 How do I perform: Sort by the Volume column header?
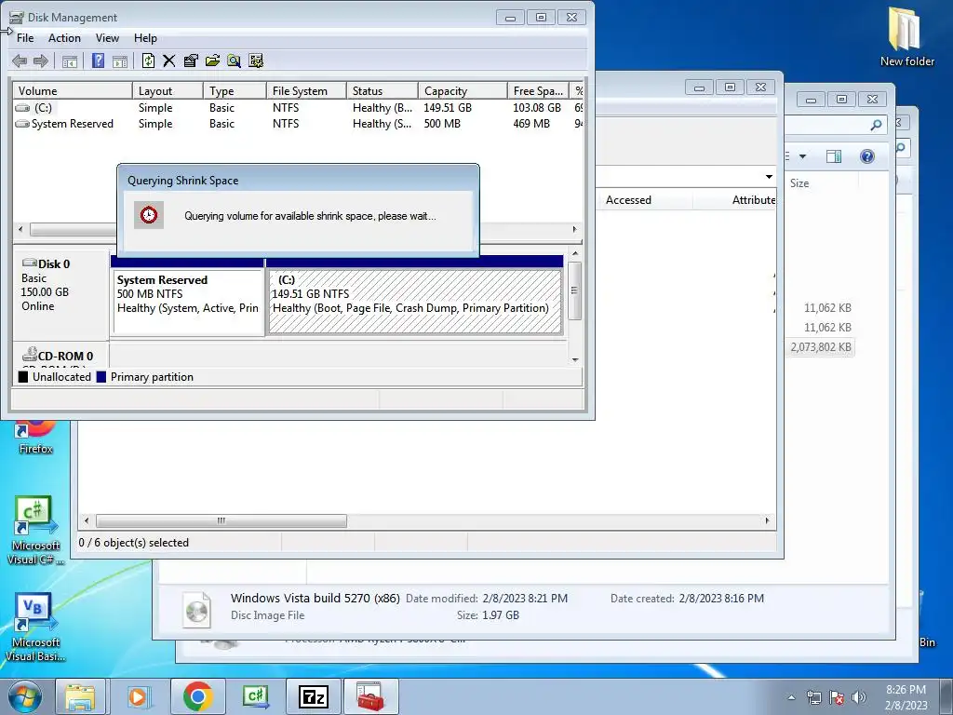point(73,90)
